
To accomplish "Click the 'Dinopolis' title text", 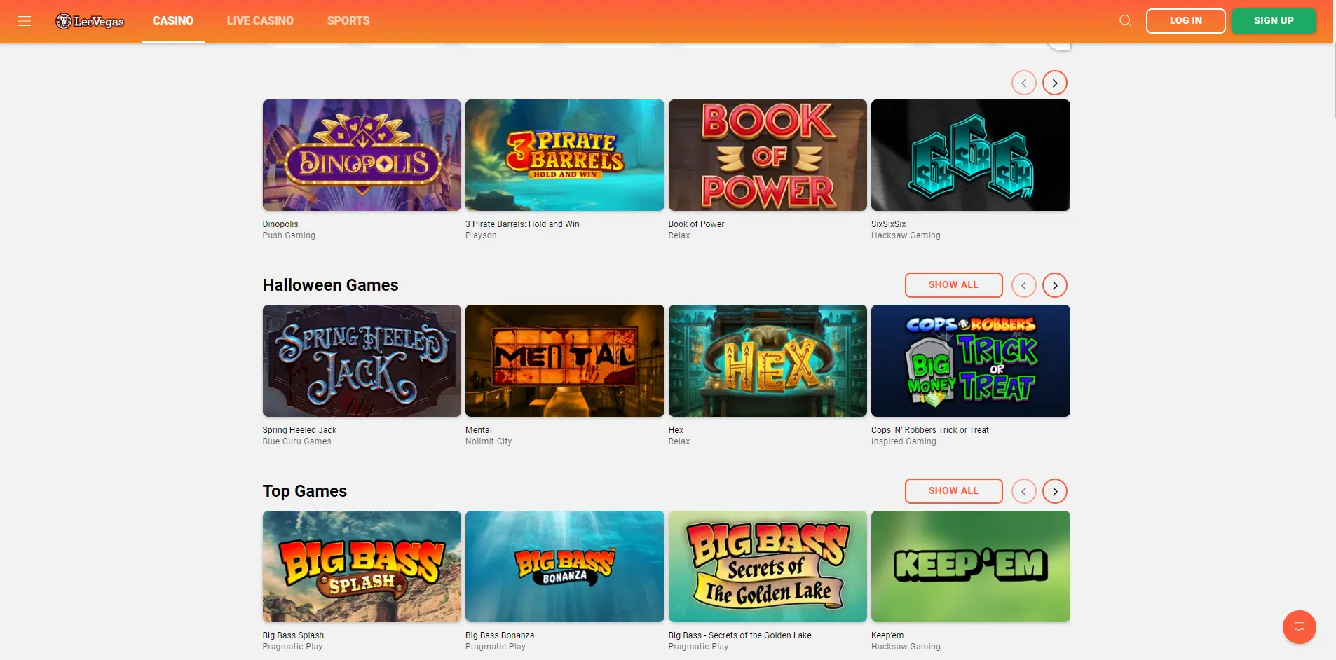I will (x=280, y=224).
